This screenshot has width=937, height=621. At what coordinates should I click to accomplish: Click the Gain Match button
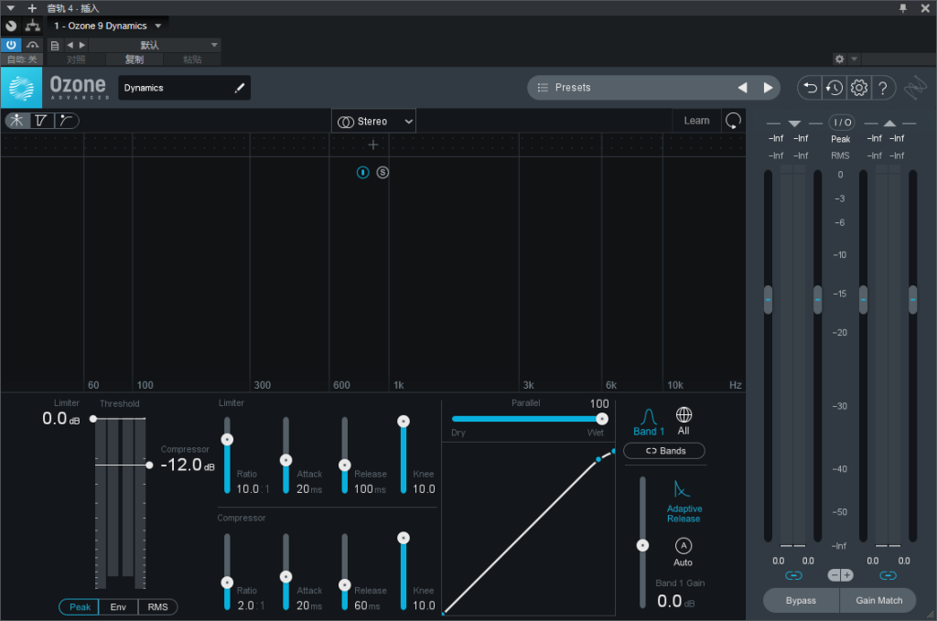click(878, 601)
